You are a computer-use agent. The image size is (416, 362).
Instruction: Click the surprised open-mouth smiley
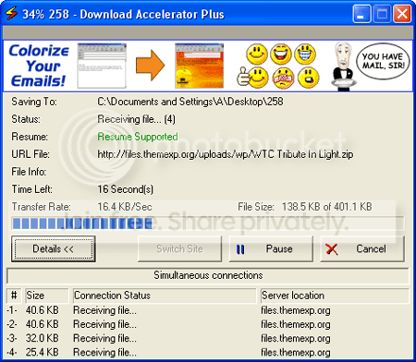[x=308, y=78]
